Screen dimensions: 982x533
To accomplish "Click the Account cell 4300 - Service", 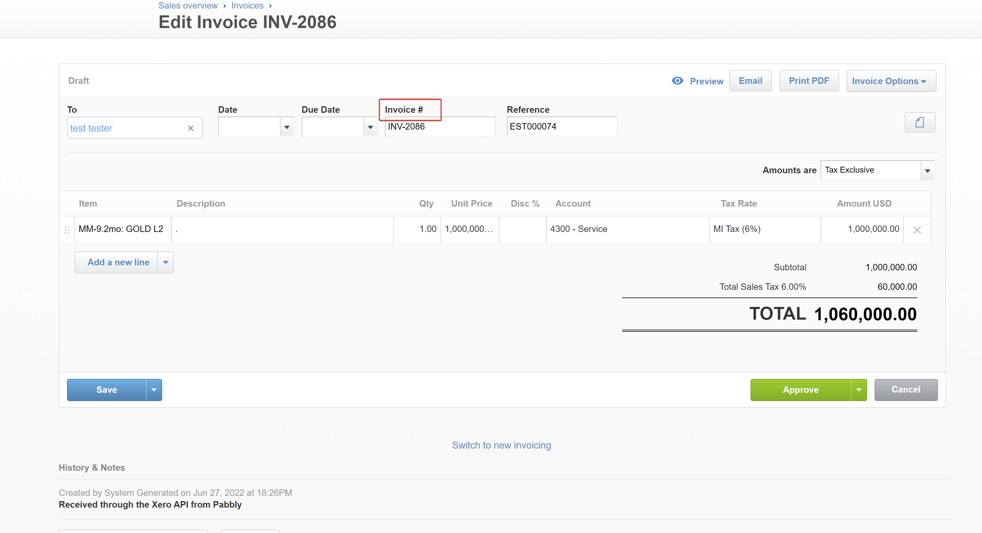I will point(627,229).
